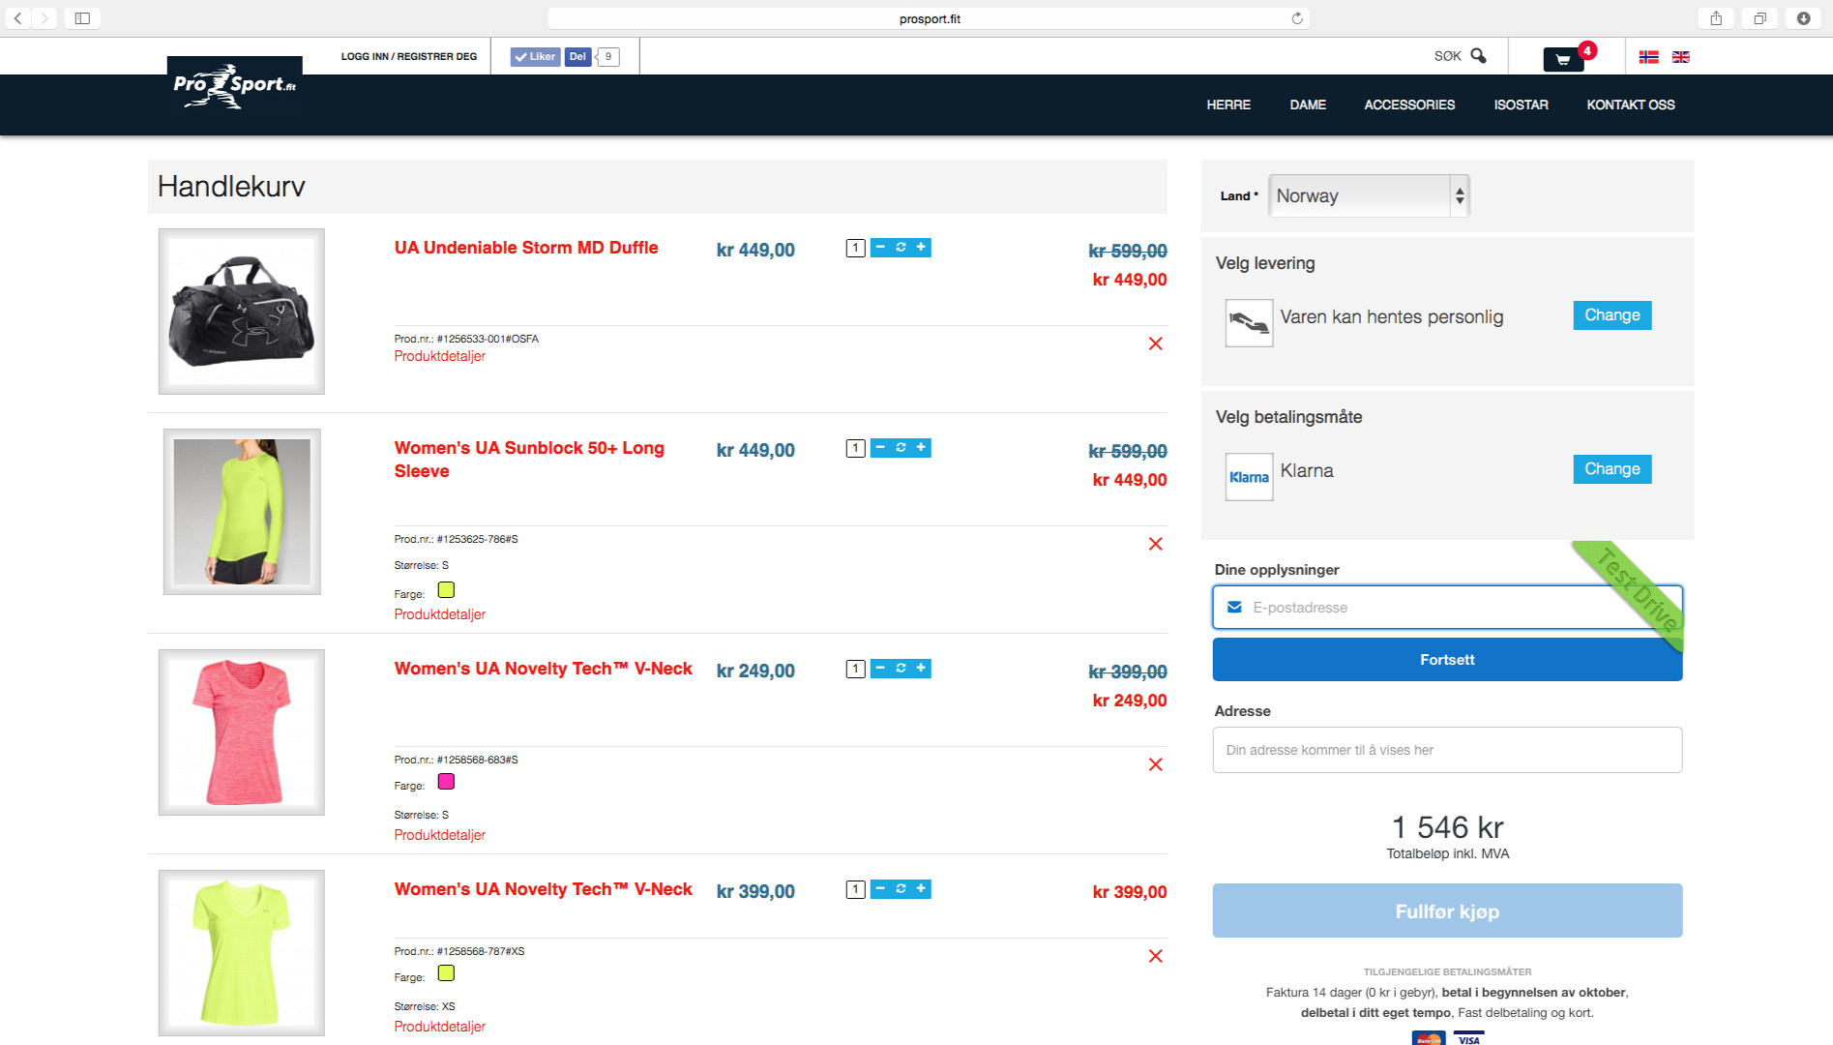1833x1045 pixels.
Task: Open the DAME menu
Action: pyautogui.click(x=1308, y=104)
